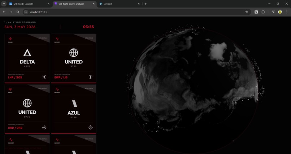
Task: Click the AZUL airline name
Action: click(x=74, y=113)
